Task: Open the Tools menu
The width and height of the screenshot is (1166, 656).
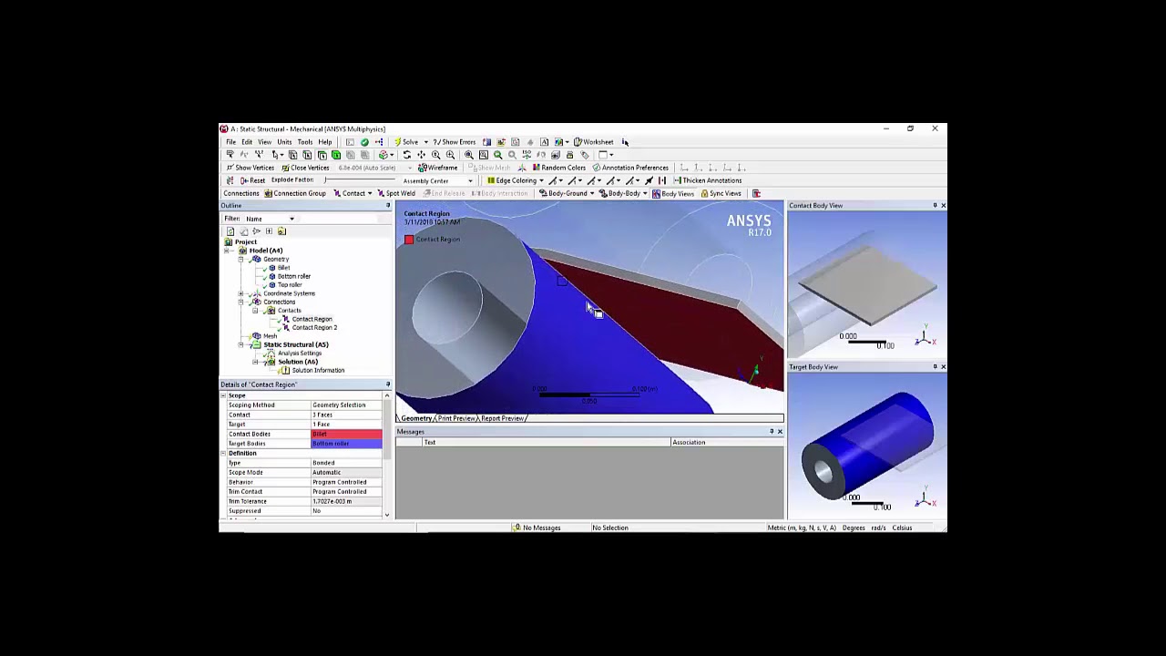Action: coord(305,142)
